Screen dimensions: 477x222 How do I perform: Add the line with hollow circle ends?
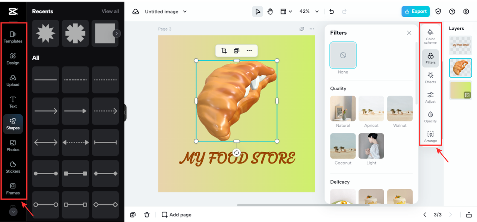(45, 204)
